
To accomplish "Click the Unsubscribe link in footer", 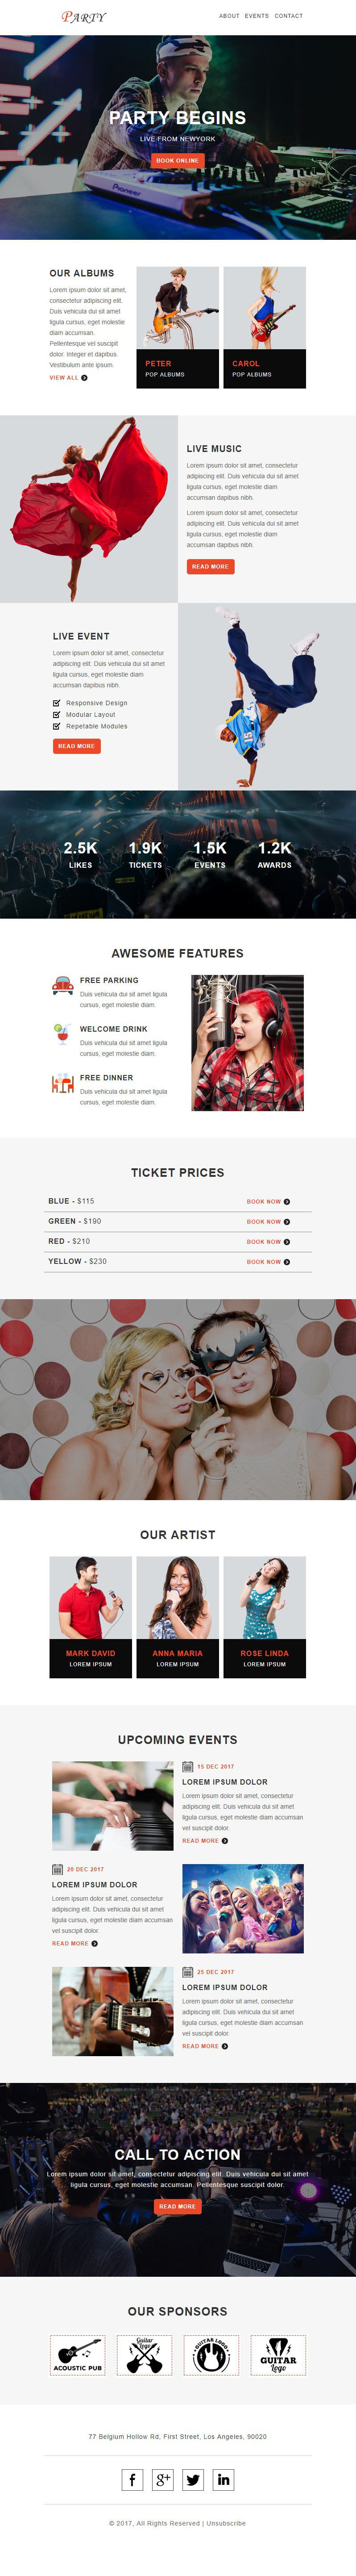I will click(x=226, y=2523).
